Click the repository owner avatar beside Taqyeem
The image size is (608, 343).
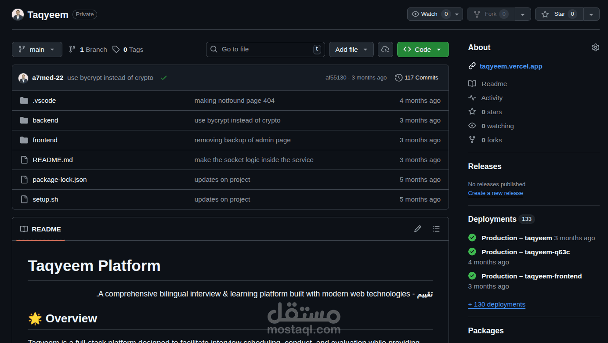click(x=18, y=14)
